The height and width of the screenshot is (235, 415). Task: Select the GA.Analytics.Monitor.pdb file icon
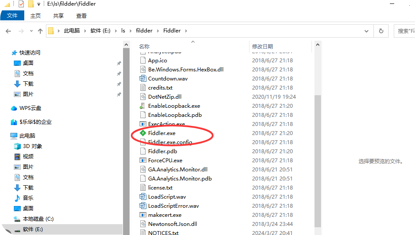[143, 178]
